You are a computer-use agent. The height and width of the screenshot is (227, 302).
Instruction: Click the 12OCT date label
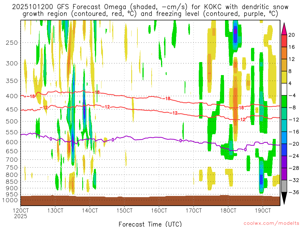tap(21, 211)
